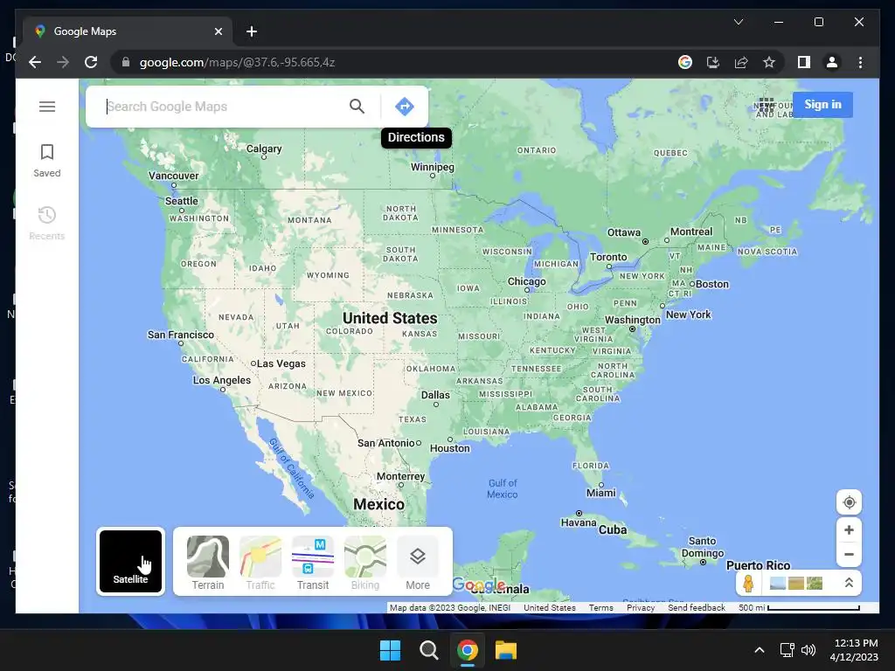The height and width of the screenshot is (671, 895).
Task: Select the Google Maps browser tab
Action: (128, 31)
